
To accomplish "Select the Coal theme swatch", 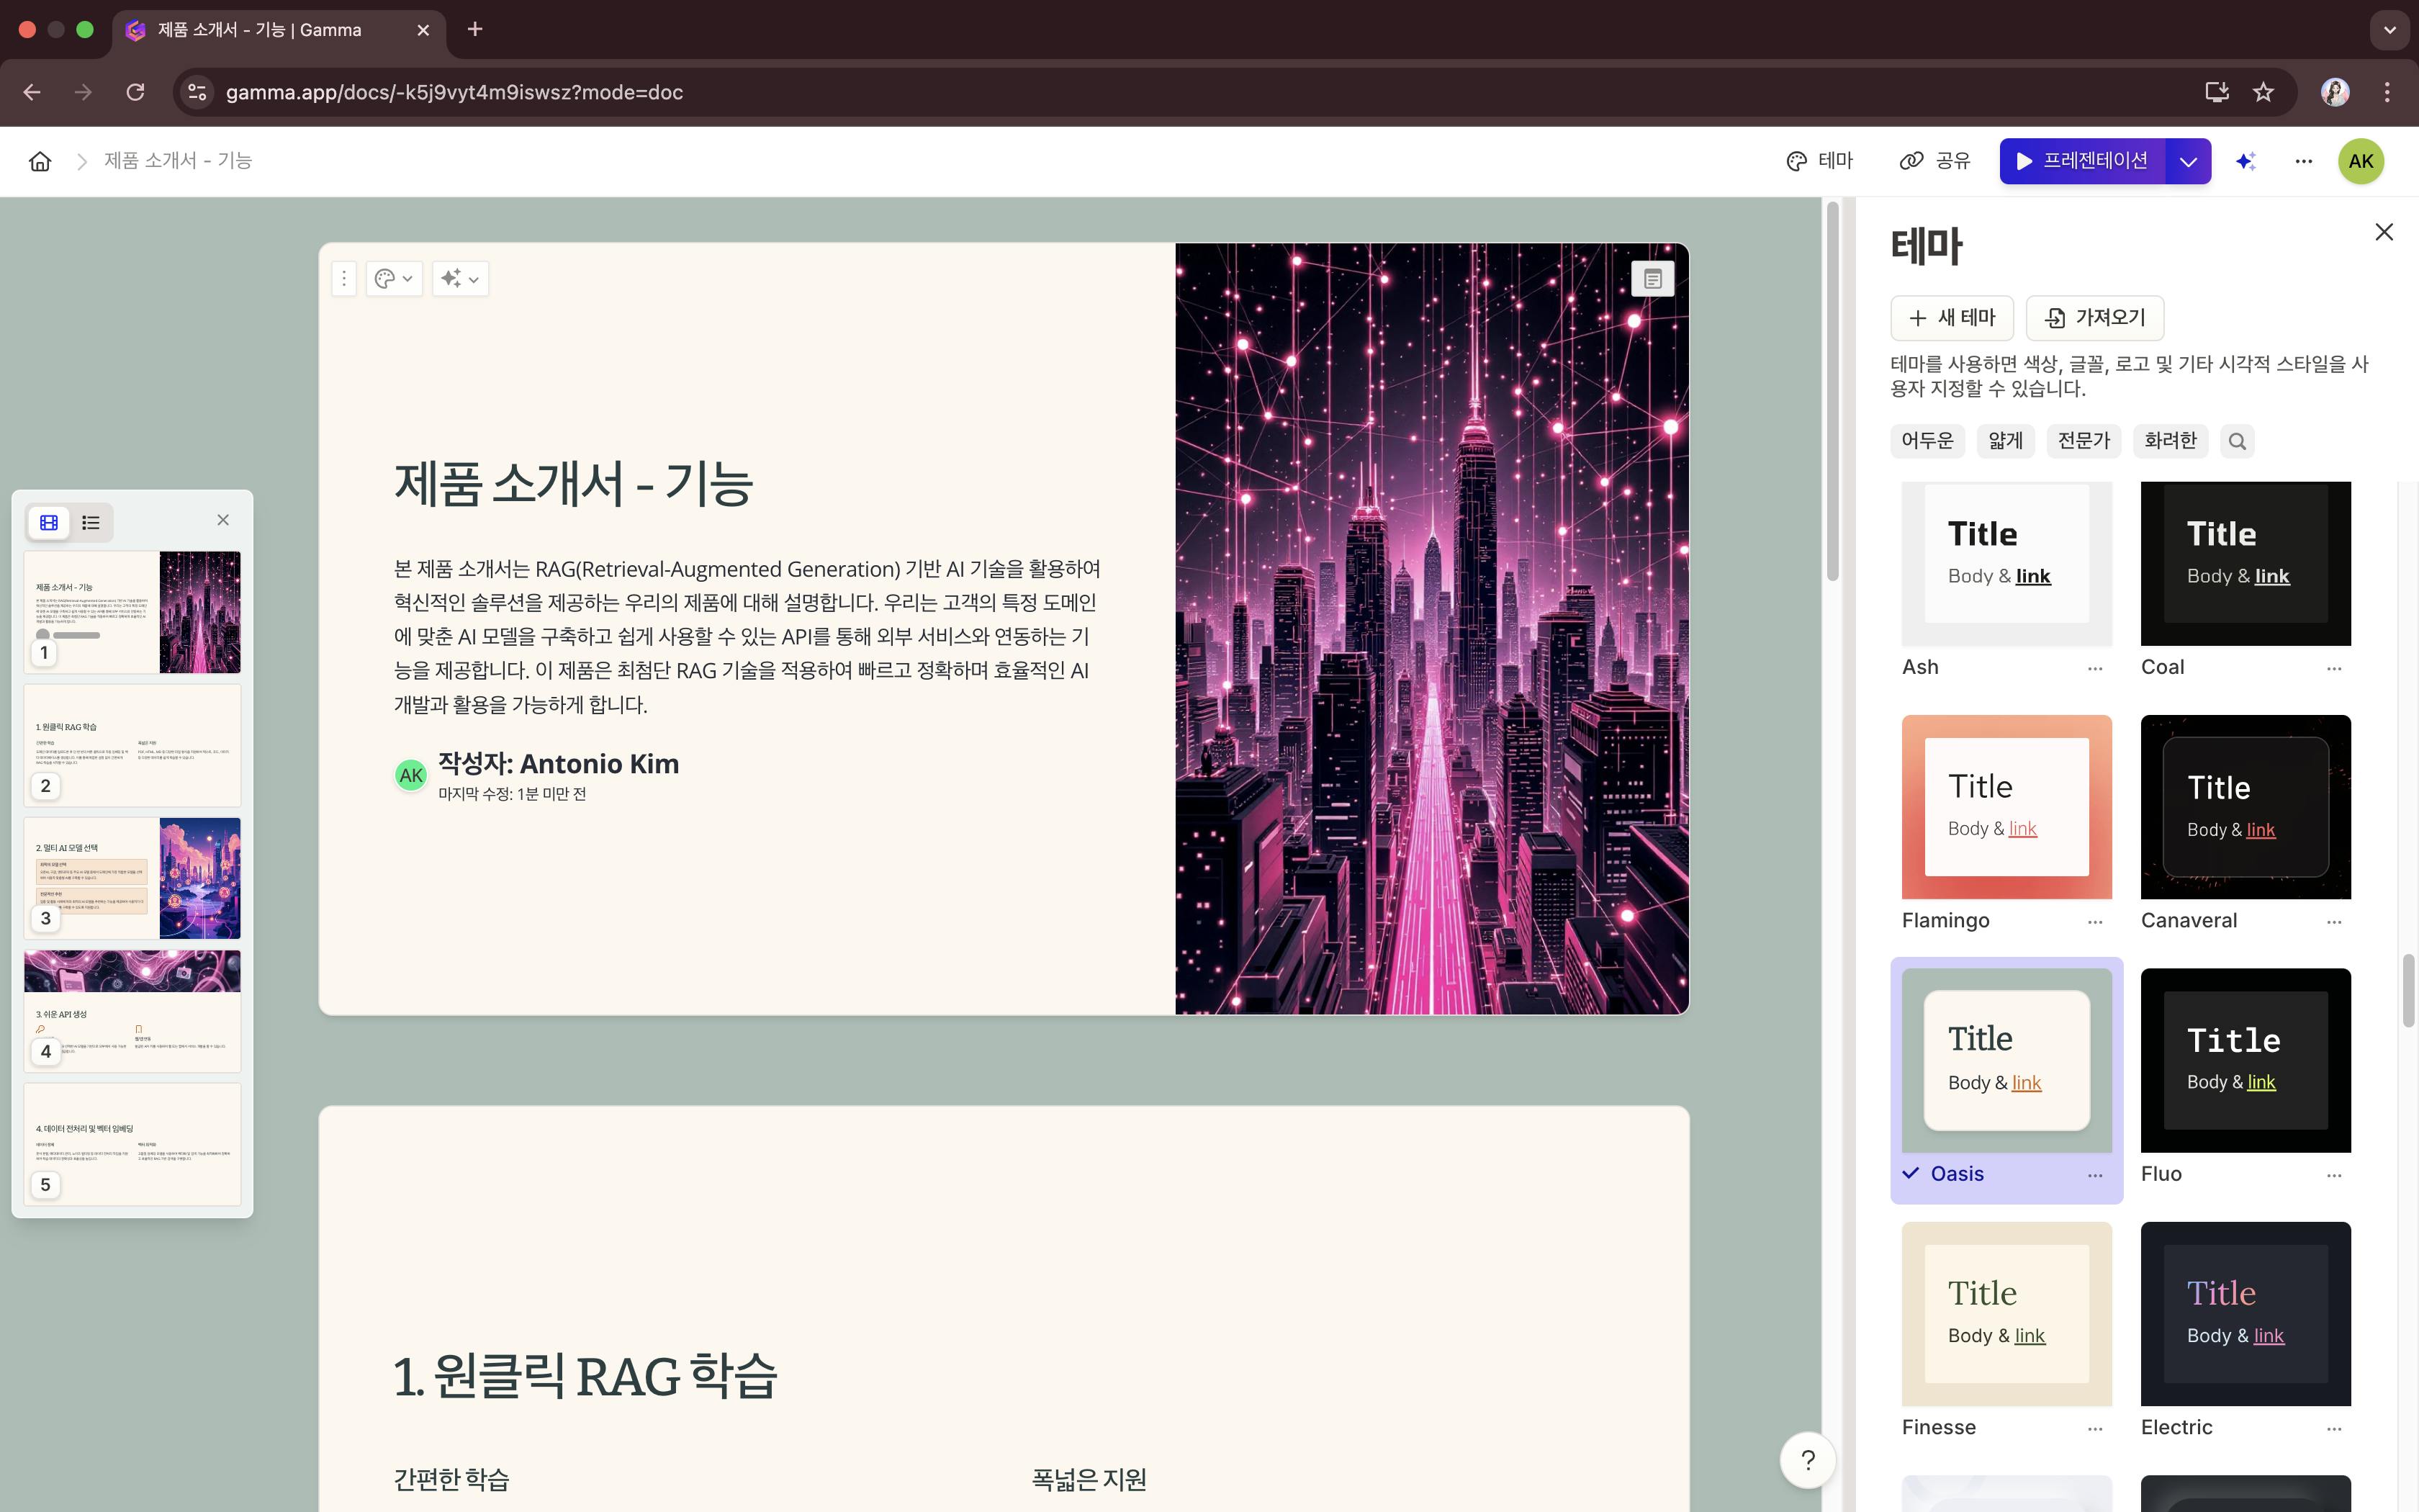I will click(x=2245, y=564).
